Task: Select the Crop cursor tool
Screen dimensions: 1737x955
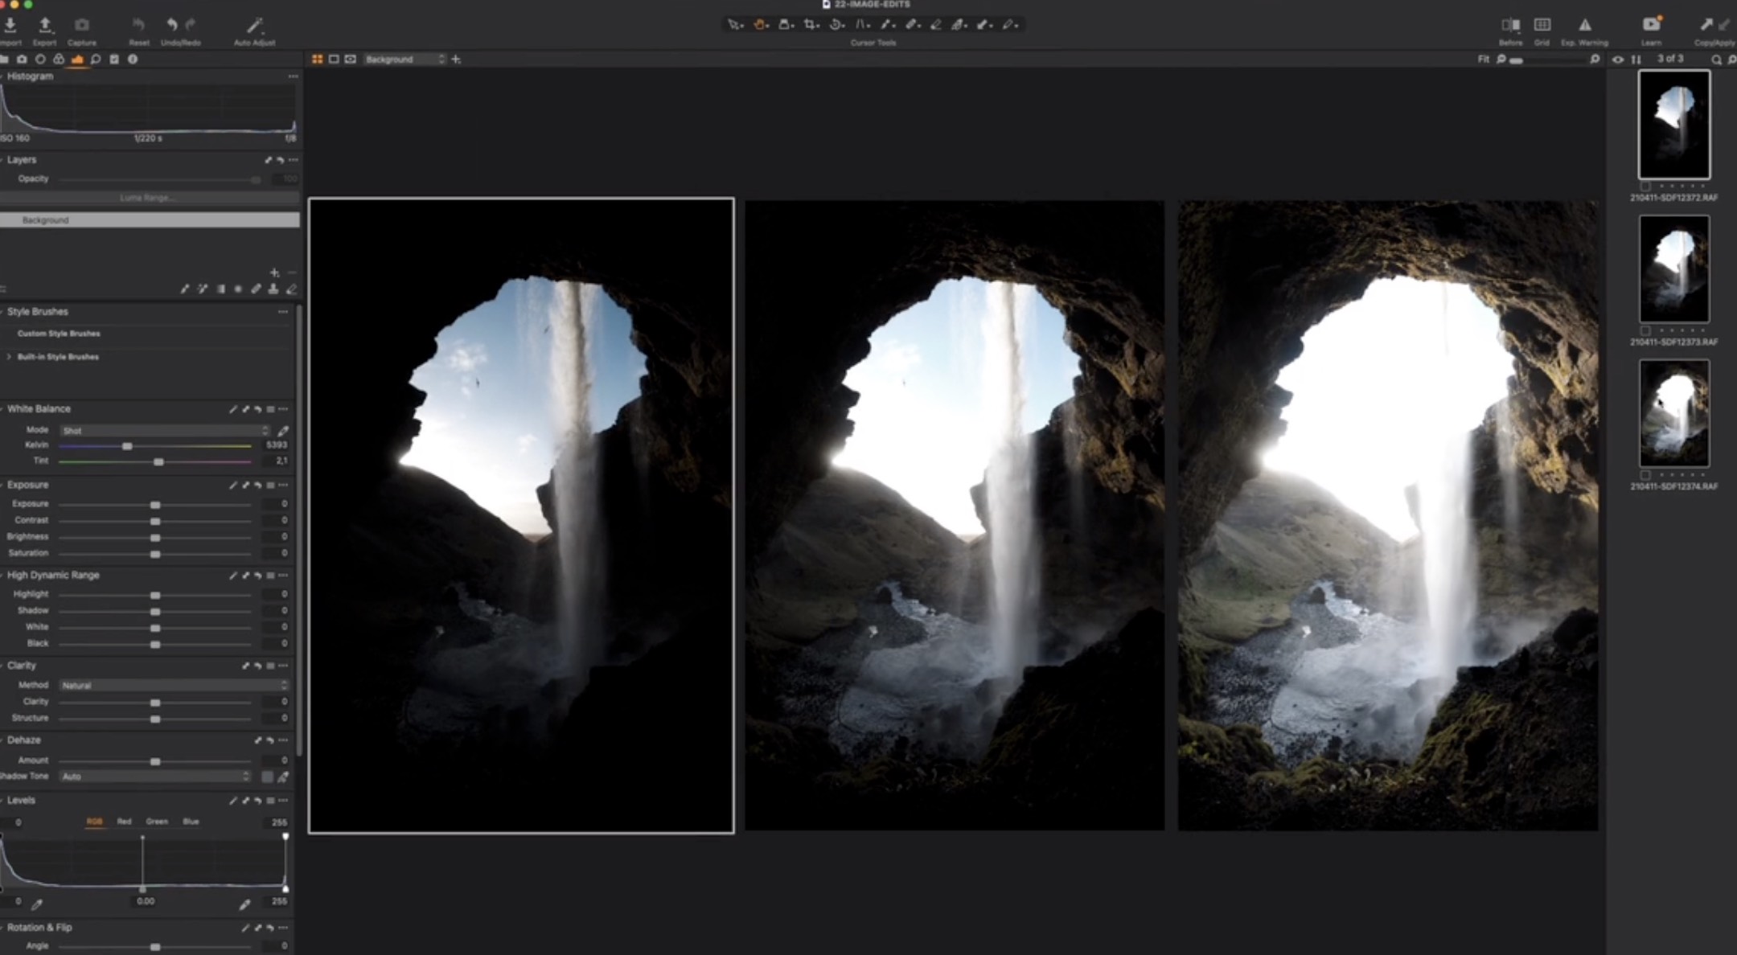Action: pyautogui.click(x=811, y=25)
